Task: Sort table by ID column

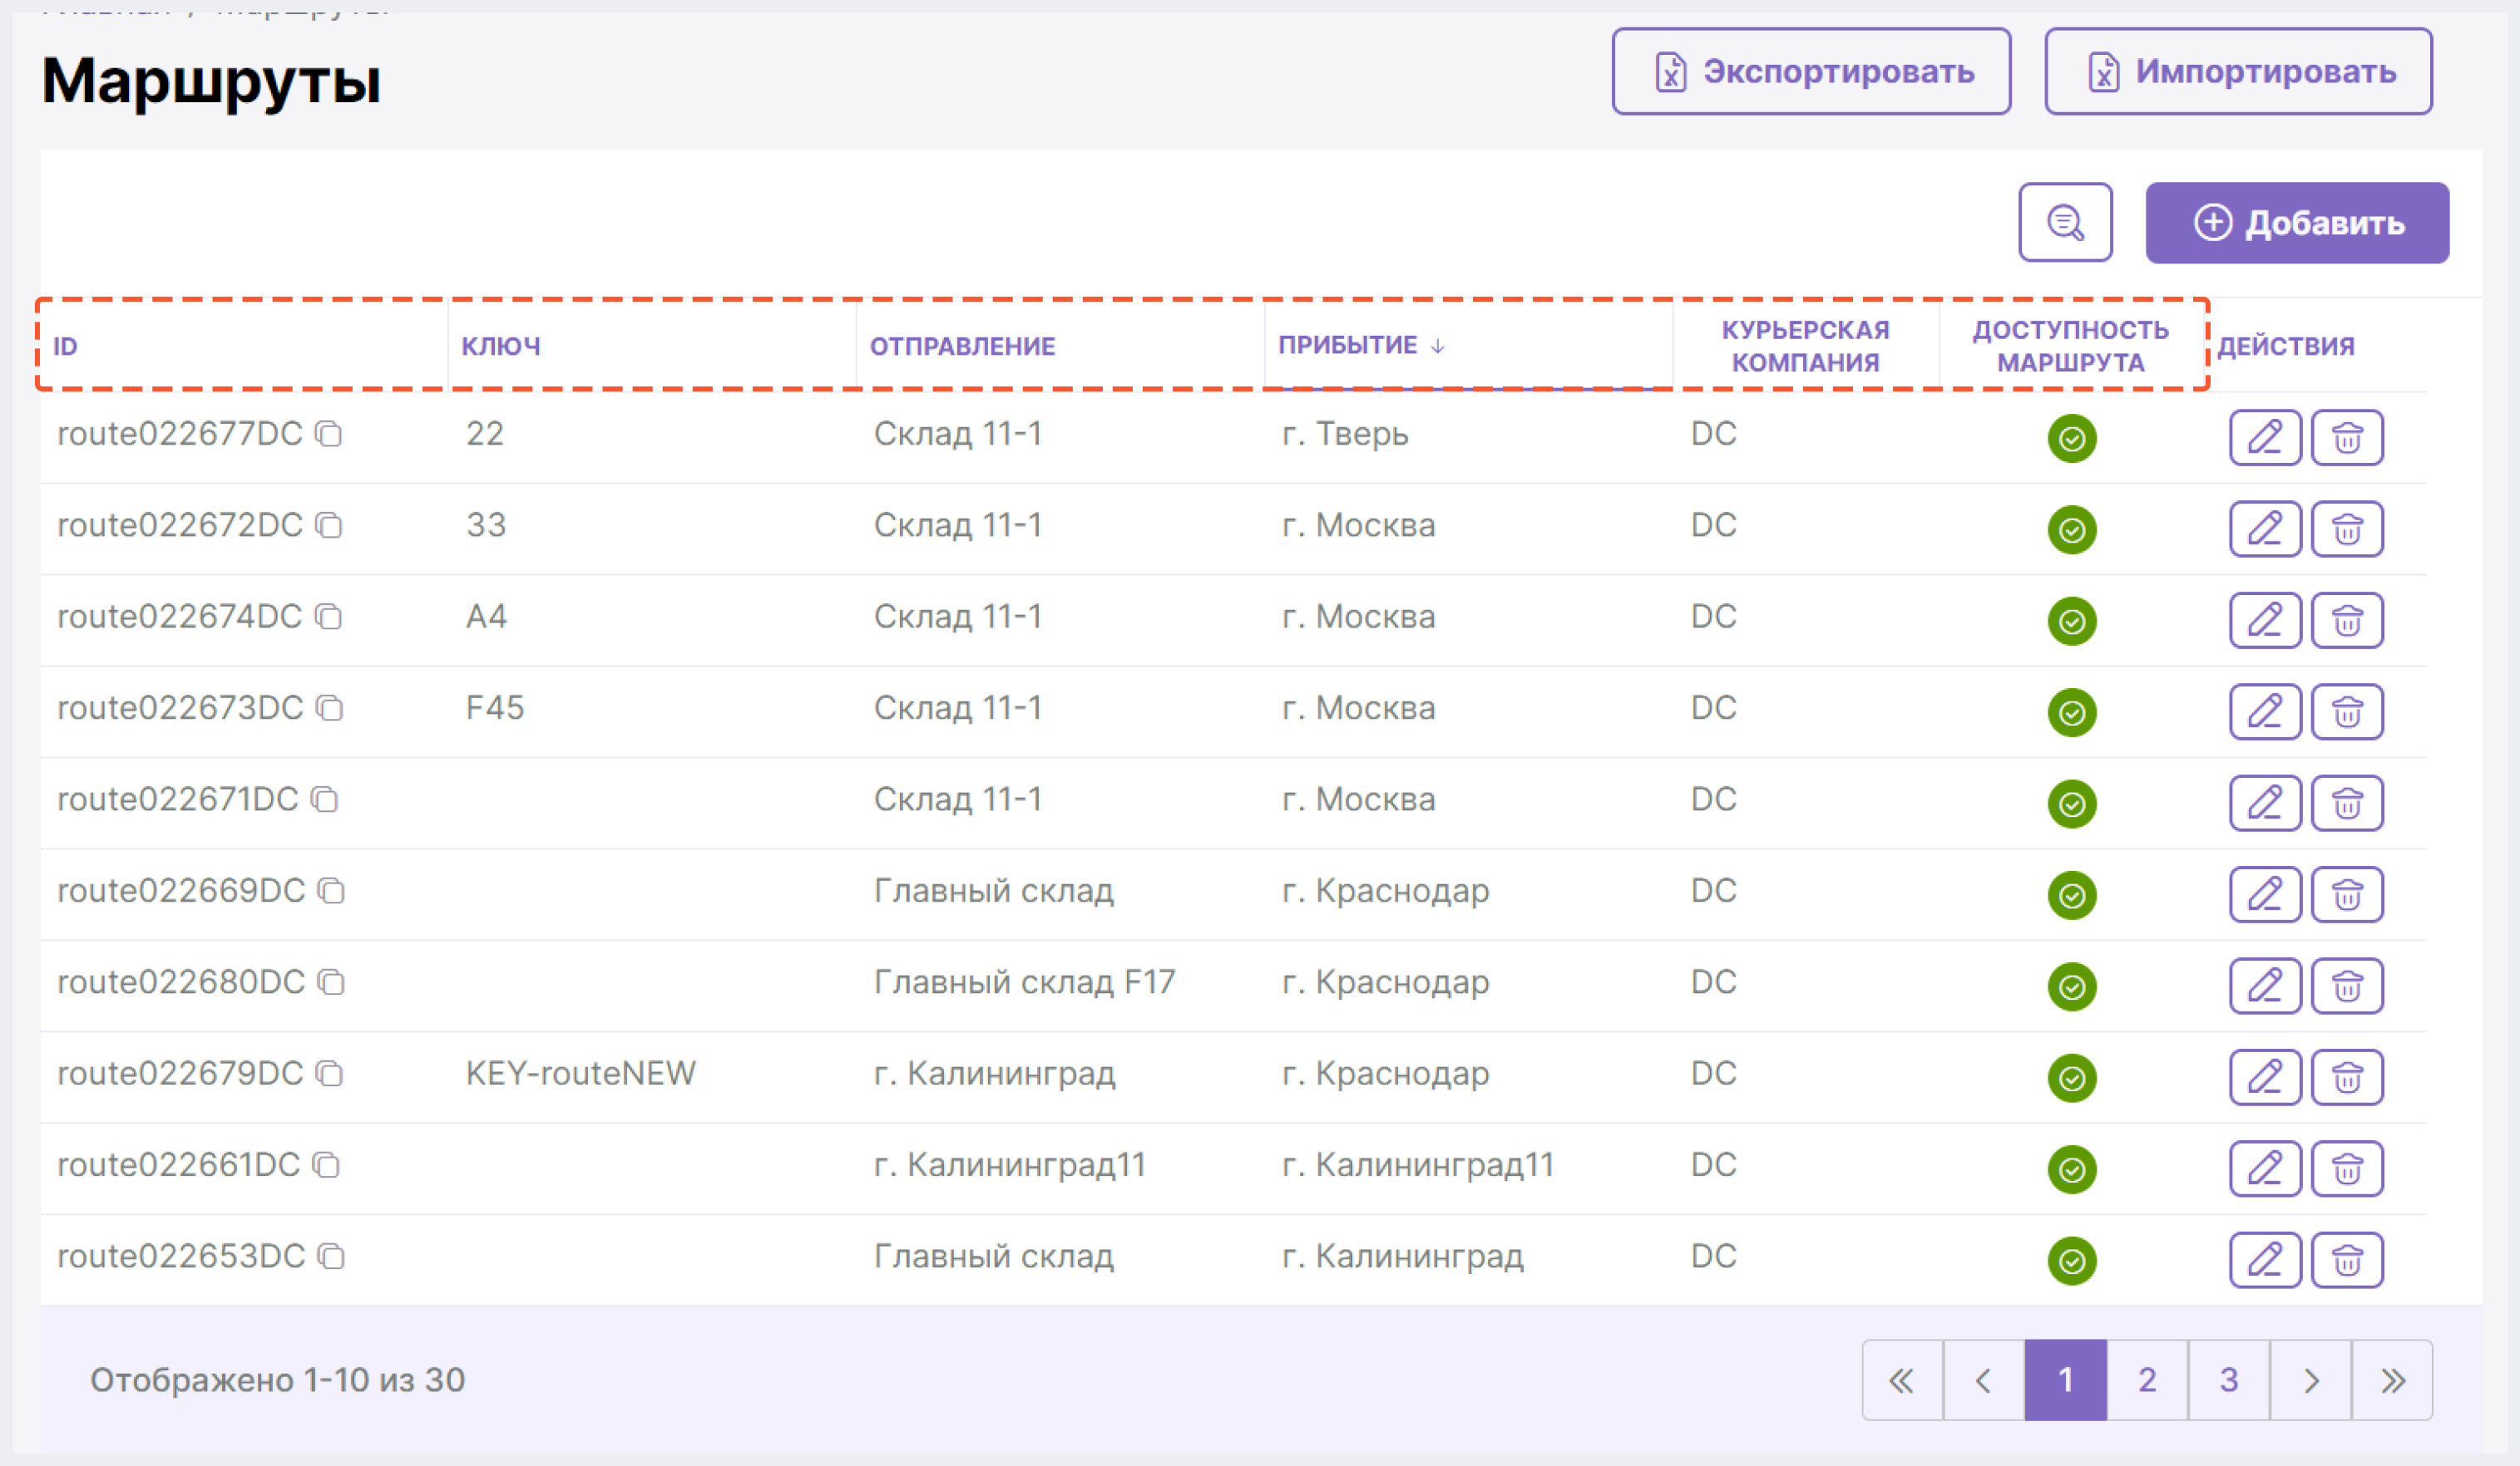Action: (65, 346)
